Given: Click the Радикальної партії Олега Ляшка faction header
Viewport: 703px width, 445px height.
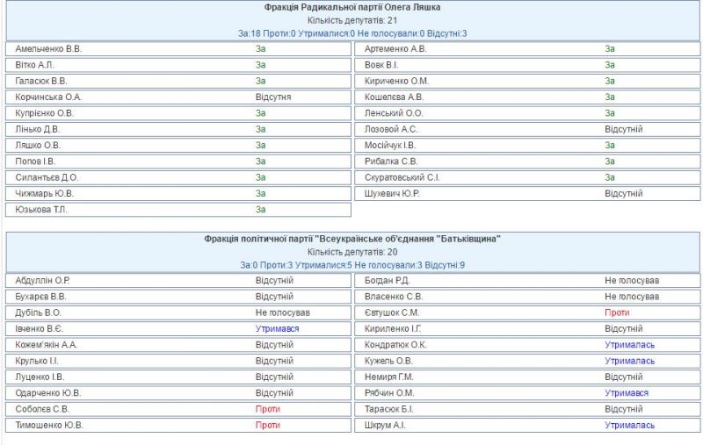Looking at the screenshot, I should 352,7.
